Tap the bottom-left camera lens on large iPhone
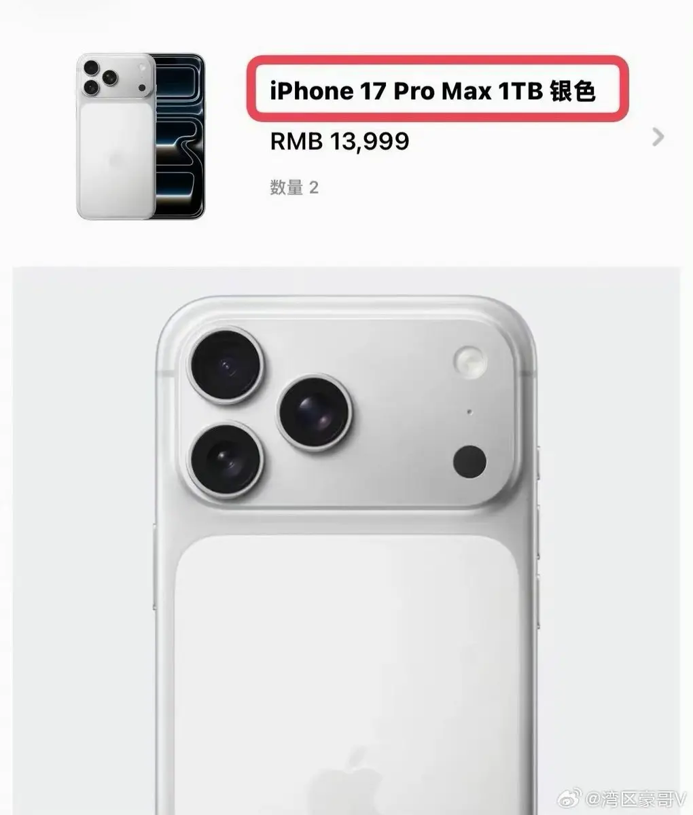 (x=225, y=460)
